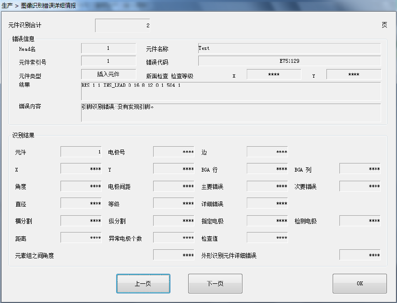Click the 元件类型 field showing 插入元件
The image size is (397, 303).
108,74
